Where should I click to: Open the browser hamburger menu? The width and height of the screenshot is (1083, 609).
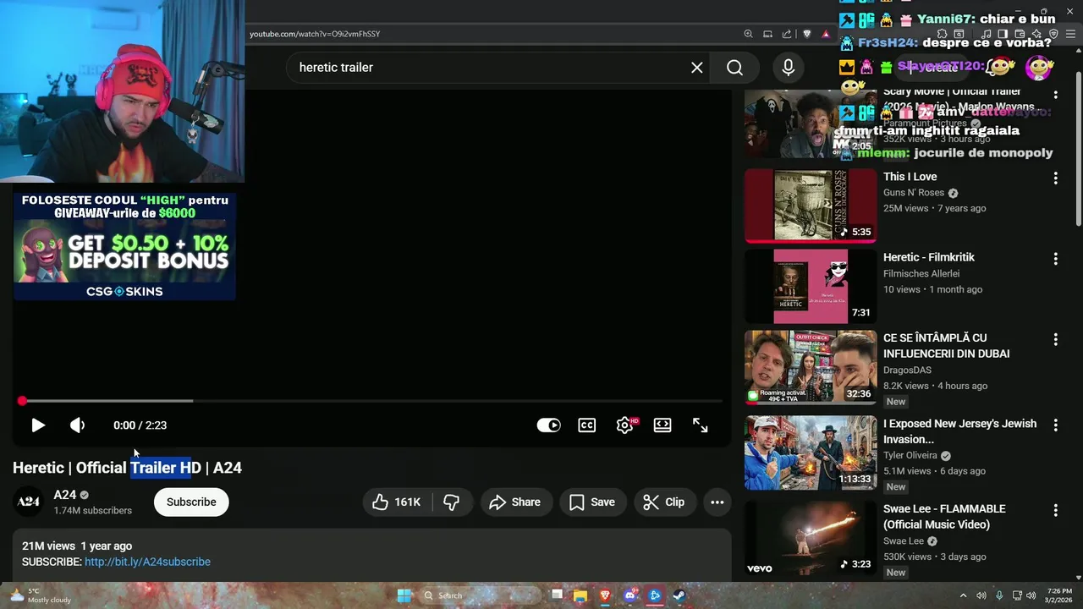[x=1070, y=34]
